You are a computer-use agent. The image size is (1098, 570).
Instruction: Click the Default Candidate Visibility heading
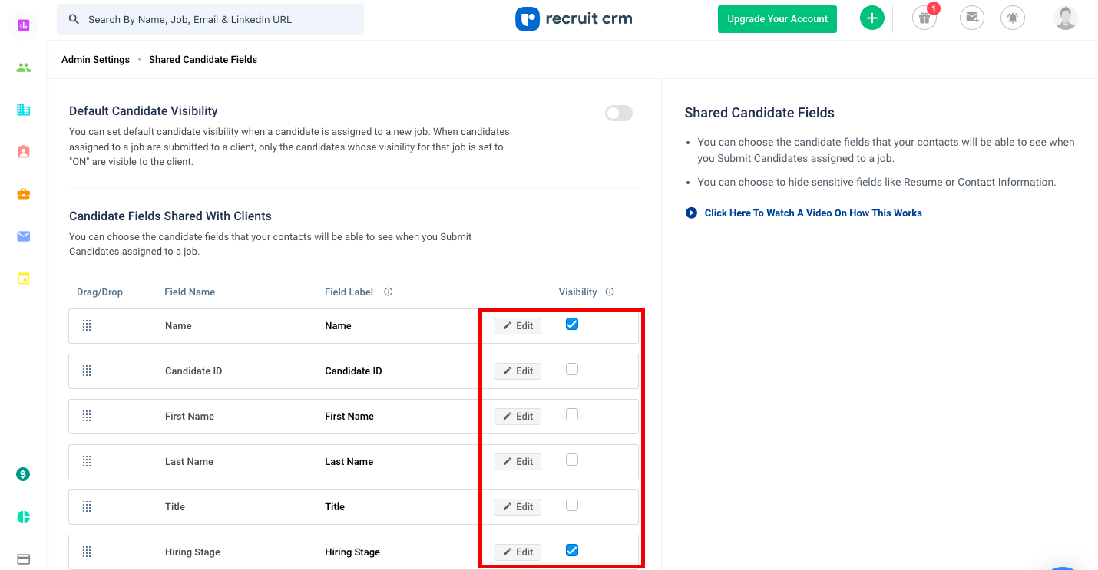click(x=144, y=111)
